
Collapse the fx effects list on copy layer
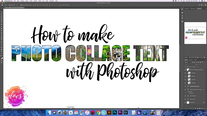pos(205,90)
